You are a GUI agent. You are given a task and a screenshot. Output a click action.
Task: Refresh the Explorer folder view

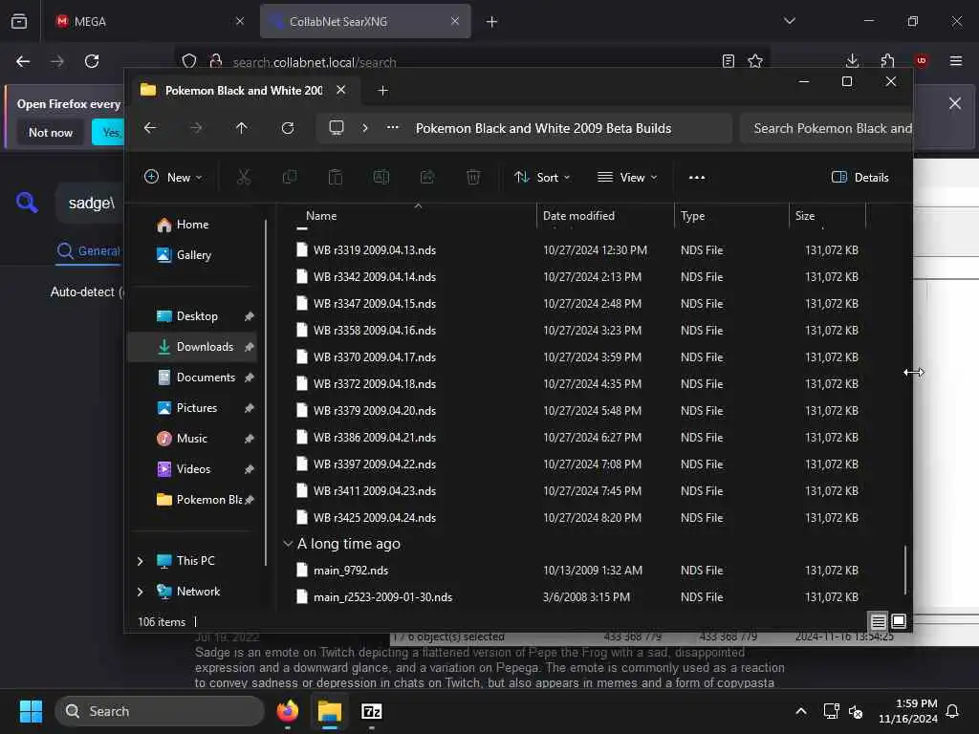(x=288, y=128)
